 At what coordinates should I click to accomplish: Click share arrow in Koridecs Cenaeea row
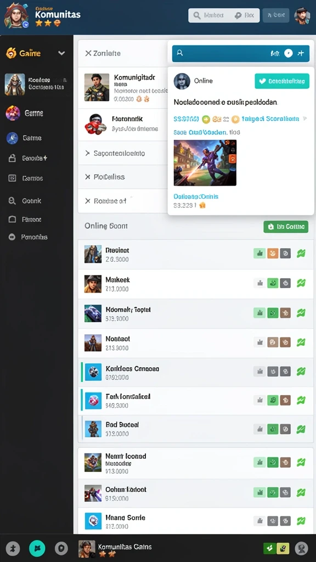[301, 372]
